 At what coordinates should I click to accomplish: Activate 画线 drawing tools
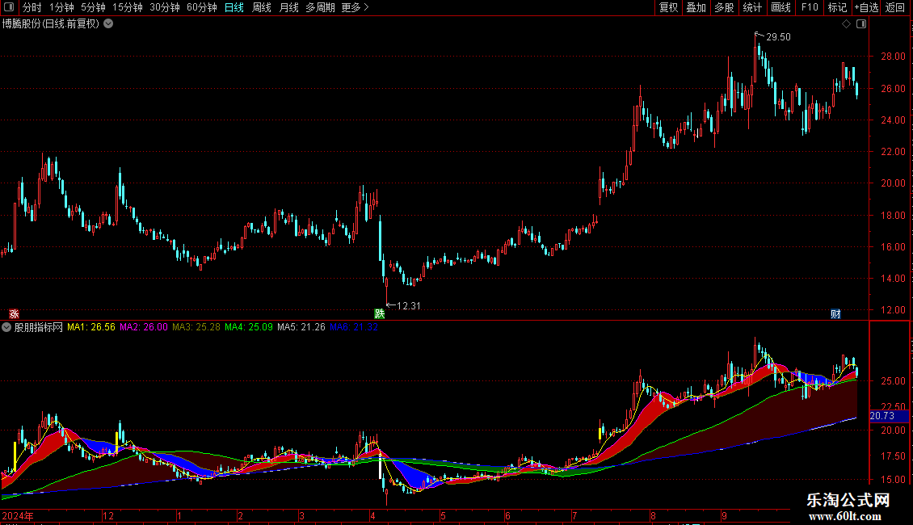click(x=780, y=7)
